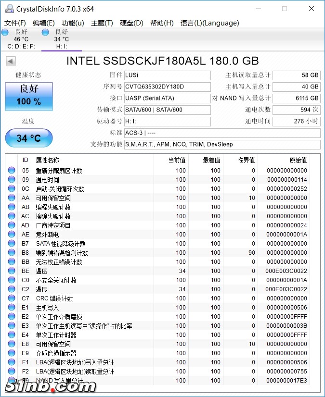Screen dimensions: 325x397
Task: Click status orb for attribute C7 row
Action: [x=12, y=298]
